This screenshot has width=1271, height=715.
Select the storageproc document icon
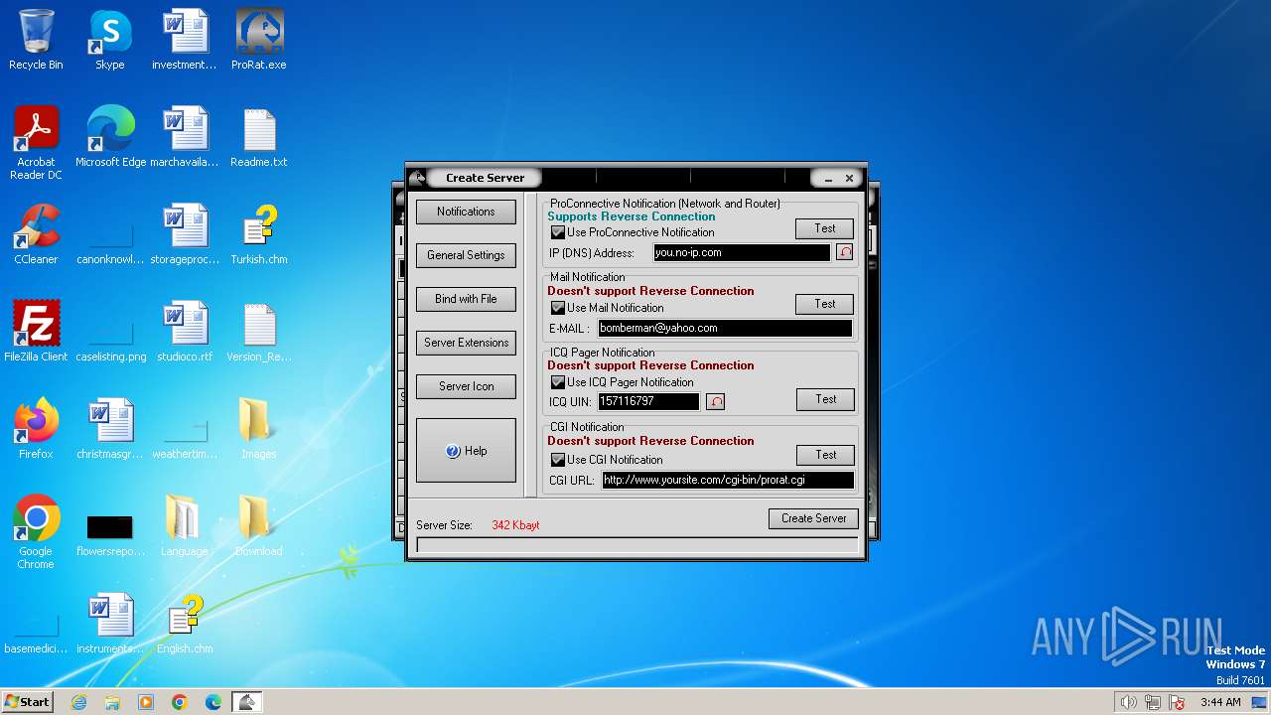tap(185, 234)
